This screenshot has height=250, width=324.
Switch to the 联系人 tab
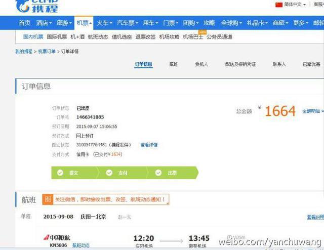click(x=279, y=64)
